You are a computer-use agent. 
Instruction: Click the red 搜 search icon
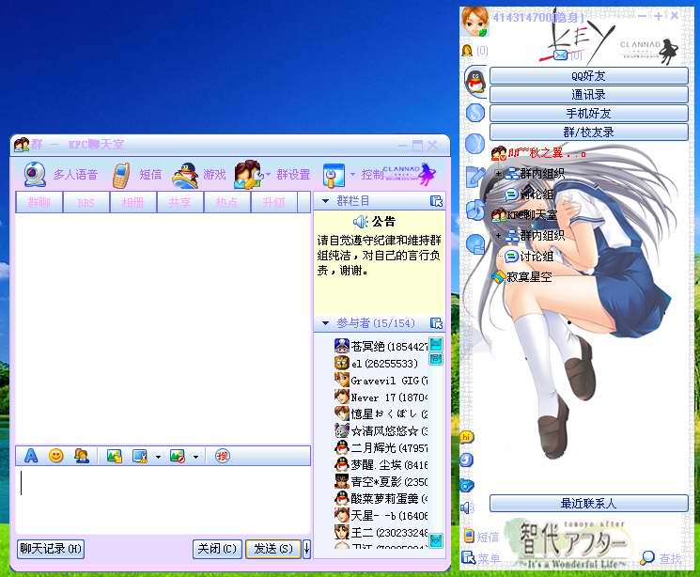(223, 456)
